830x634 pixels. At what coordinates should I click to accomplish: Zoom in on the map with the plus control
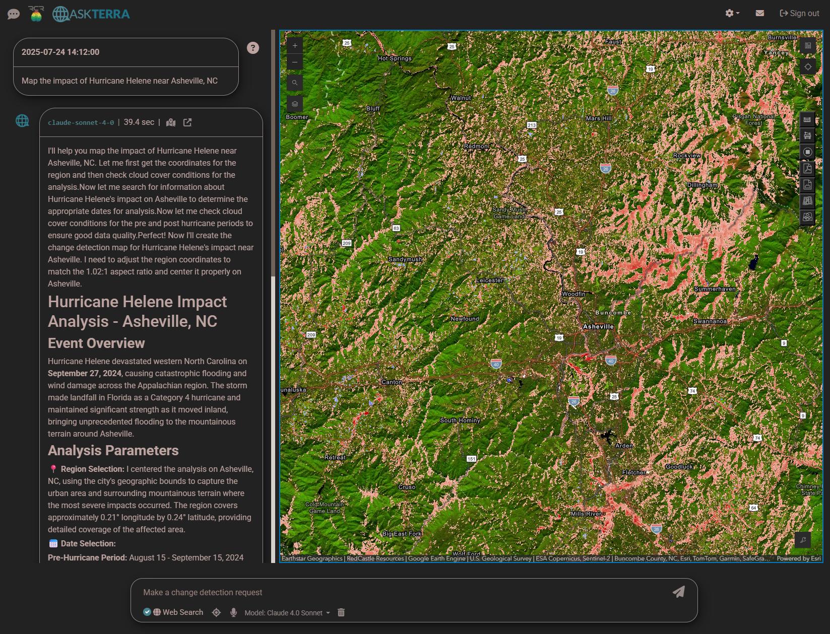click(x=294, y=45)
